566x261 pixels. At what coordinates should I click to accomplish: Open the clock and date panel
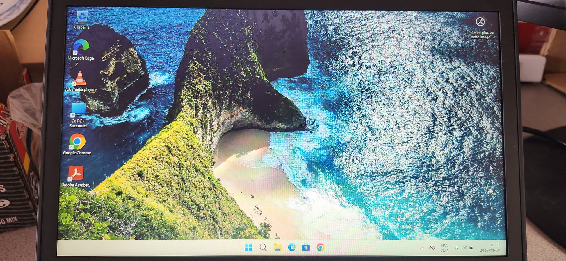click(490, 248)
